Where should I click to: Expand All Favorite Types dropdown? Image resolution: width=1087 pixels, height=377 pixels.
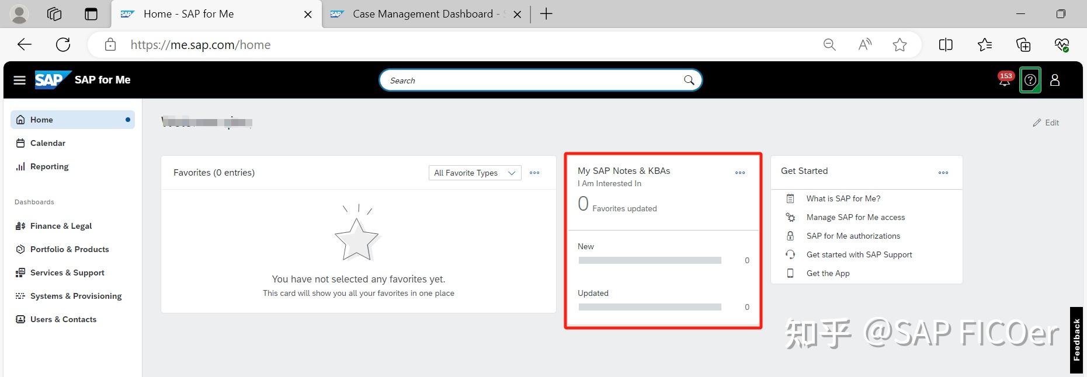coord(474,173)
